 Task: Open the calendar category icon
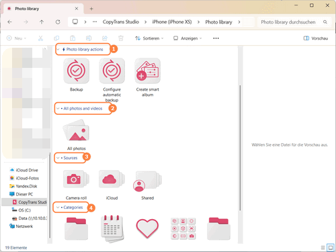112,229
